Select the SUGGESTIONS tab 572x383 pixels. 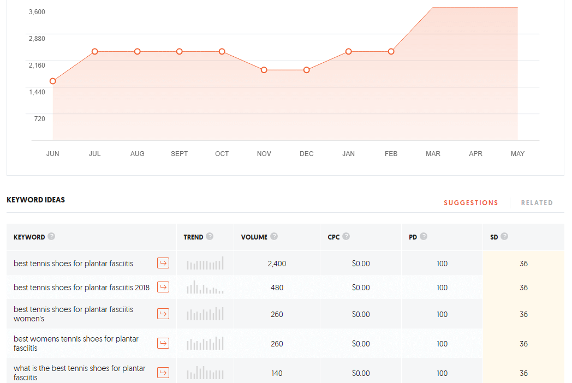pyautogui.click(x=470, y=202)
